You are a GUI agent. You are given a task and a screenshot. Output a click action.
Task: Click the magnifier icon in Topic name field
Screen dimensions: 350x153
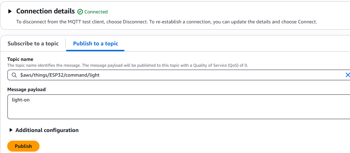coord(14,75)
